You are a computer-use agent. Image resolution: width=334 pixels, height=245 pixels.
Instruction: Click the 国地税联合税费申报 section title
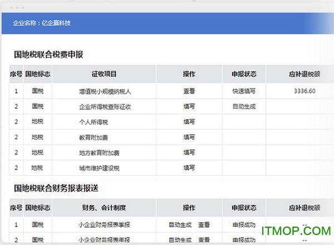[x=48, y=55]
